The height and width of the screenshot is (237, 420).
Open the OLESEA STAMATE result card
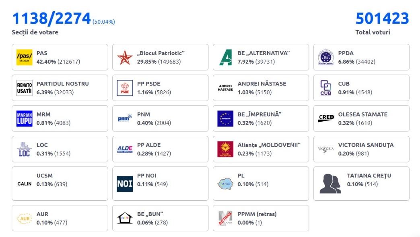[361, 118]
